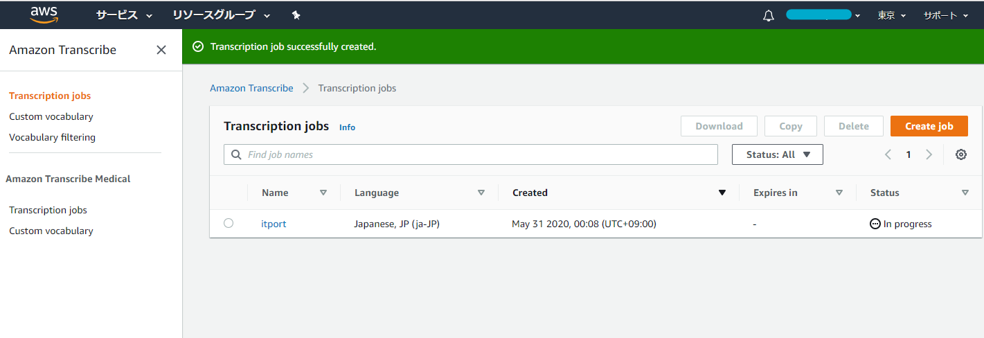Sort by Language column arrow
The height and width of the screenshot is (338, 984).
481,193
